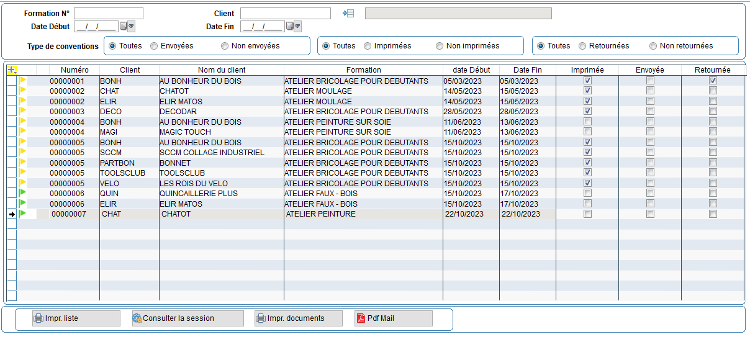The width and height of the screenshot is (750, 337).
Task: Click the PDF icon on Pdf Mail
Action: pos(361,318)
